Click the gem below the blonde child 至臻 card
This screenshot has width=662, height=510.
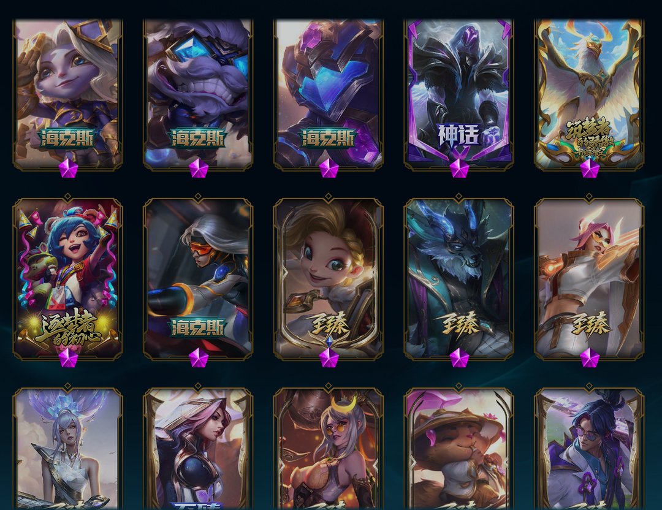click(329, 357)
